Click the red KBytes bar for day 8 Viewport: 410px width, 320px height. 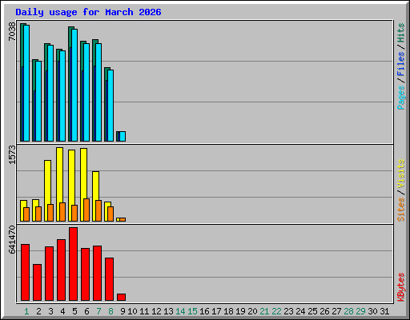[109, 279]
